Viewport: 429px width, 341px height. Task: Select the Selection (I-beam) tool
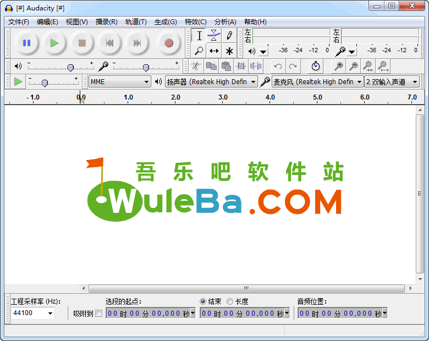[x=199, y=36]
